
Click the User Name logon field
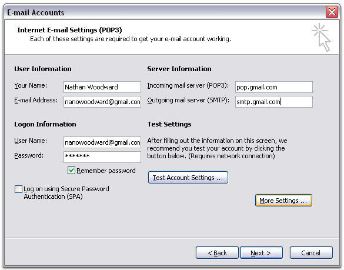click(x=102, y=142)
